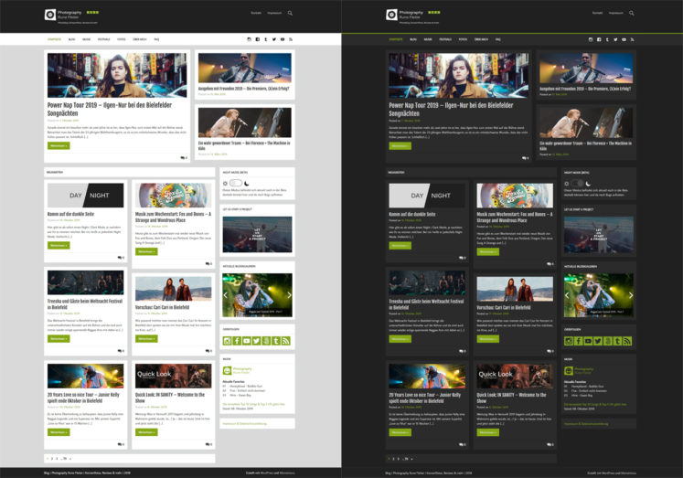Click the camera logo in dark-theme header
The width and height of the screenshot is (683, 478).
tap(391, 15)
